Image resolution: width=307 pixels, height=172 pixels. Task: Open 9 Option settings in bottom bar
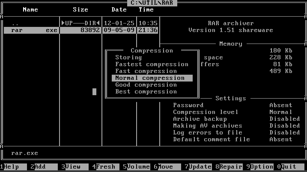261,167
